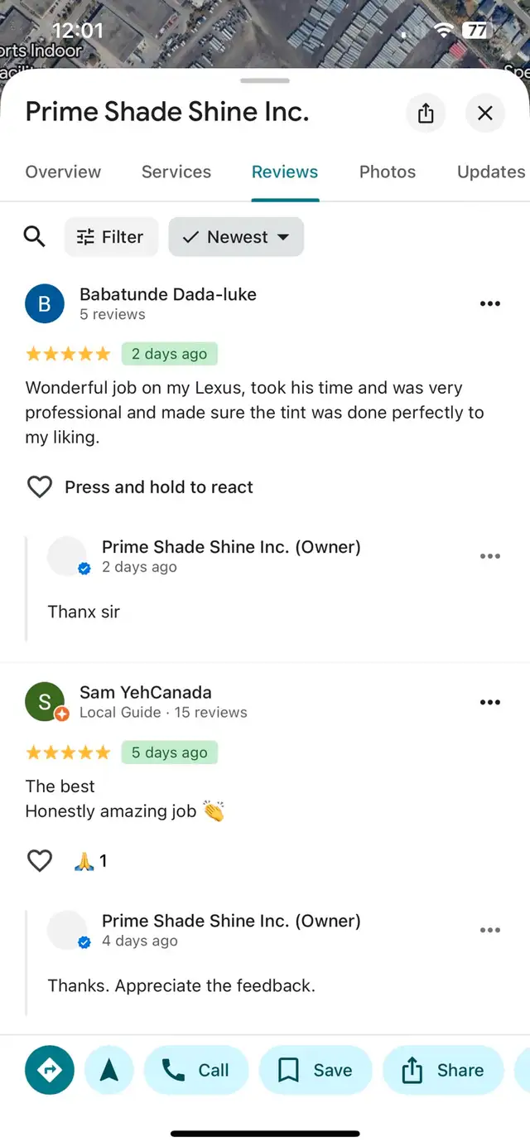530x1147 pixels.
Task: Open Babatunde Dada-luke's profile avatar
Action: point(45,304)
